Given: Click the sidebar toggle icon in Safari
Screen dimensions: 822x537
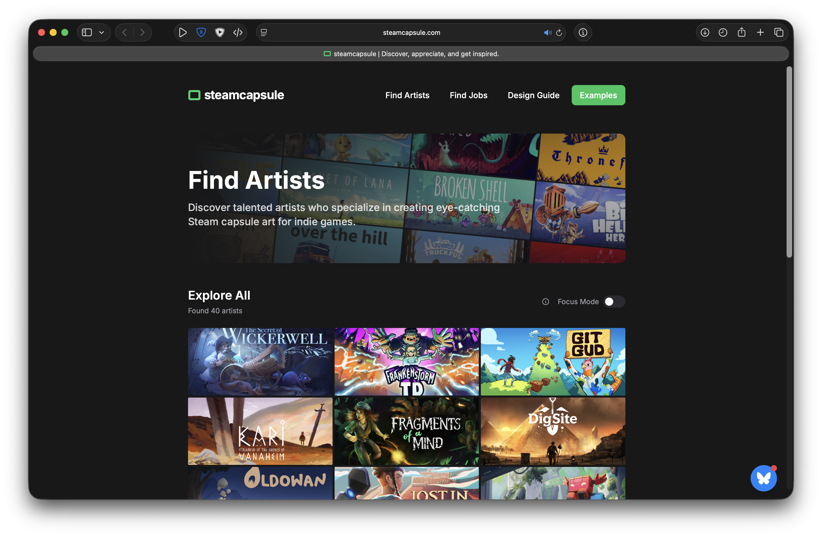Looking at the screenshot, I should click(87, 32).
